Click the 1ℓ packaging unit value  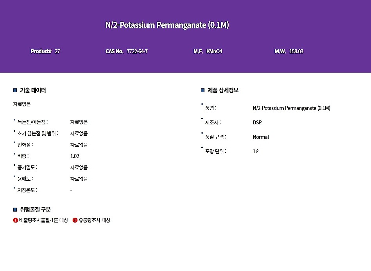[x=256, y=151]
